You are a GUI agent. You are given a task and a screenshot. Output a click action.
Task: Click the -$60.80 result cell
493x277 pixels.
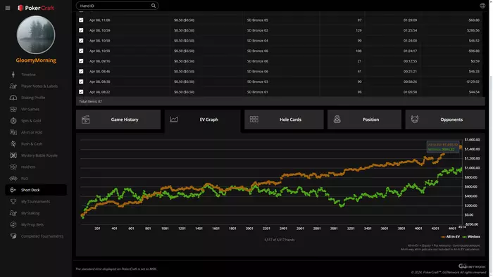point(473,20)
